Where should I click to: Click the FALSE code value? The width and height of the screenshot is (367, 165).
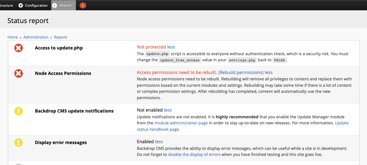[x=280, y=60]
